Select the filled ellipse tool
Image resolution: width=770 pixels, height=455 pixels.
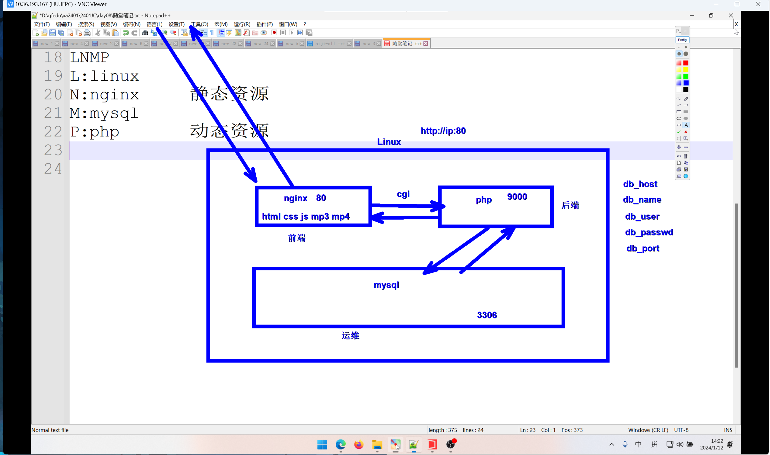point(686,118)
